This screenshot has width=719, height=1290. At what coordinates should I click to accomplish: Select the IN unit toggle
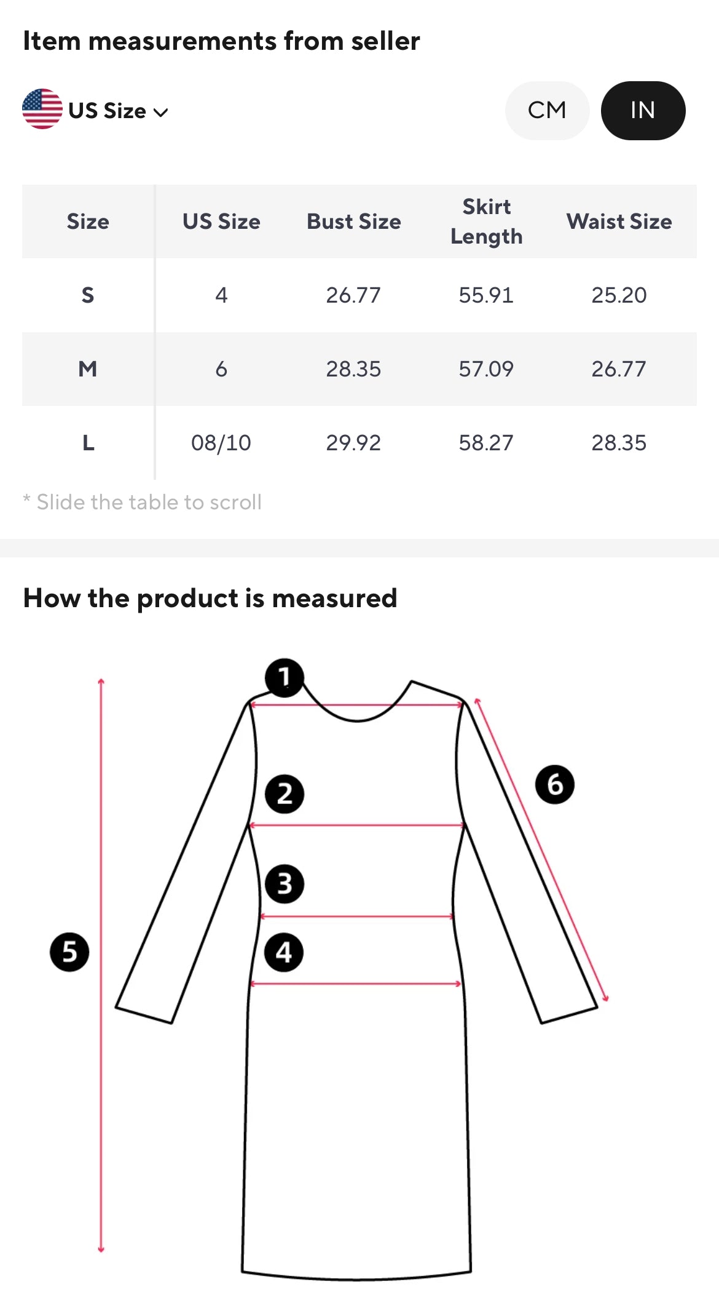(x=643, y=111)
